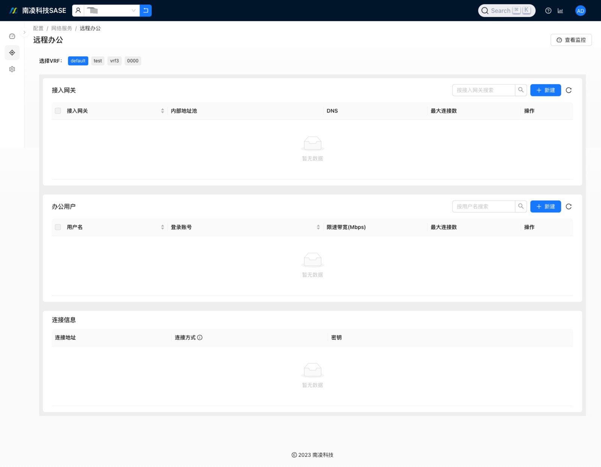Screen dimensions: 601x467
Task: Expand the left sidebar with chevron
Action: [x=24, y=32]
